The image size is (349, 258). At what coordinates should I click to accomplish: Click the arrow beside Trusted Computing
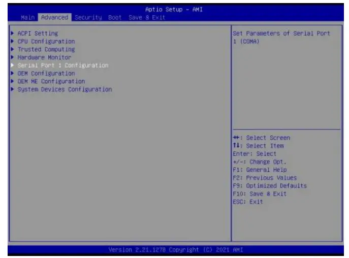[x=13, y=49]
